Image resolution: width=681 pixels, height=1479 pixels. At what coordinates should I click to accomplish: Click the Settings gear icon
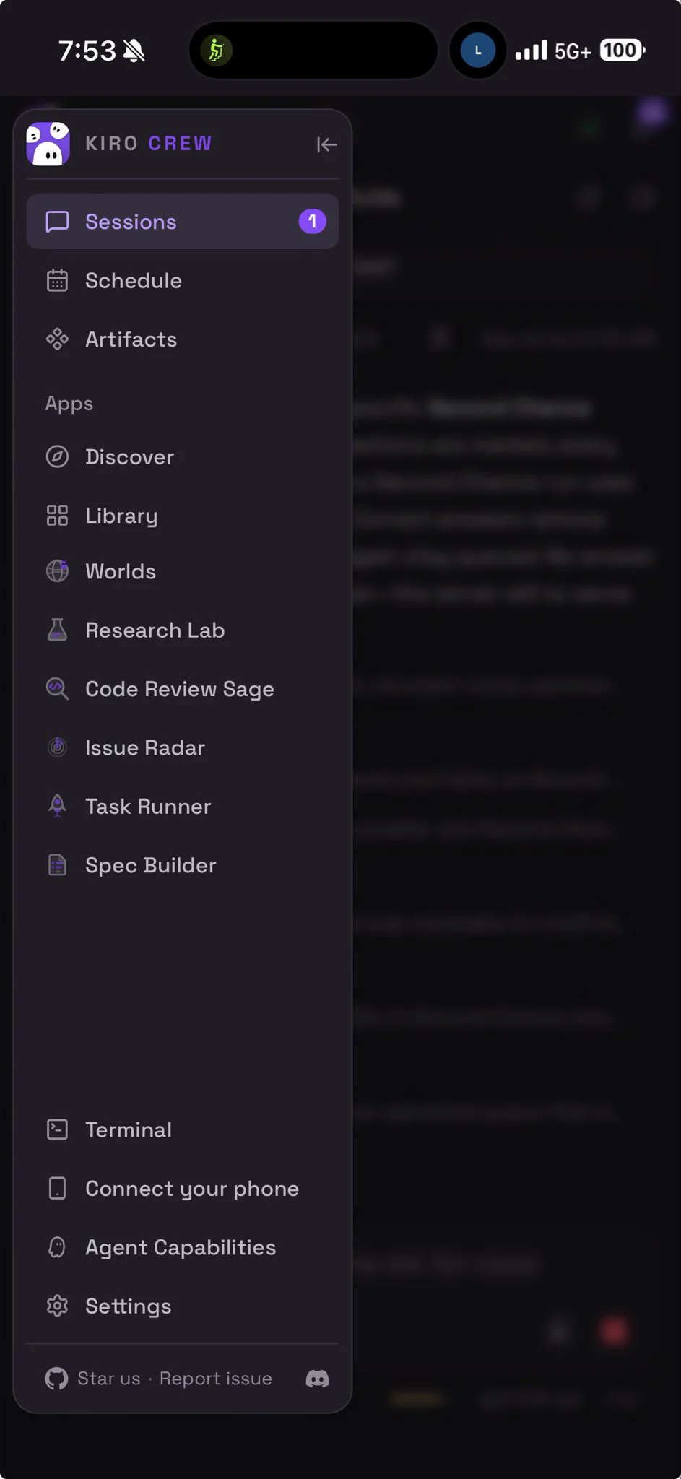click(57, 1306)
